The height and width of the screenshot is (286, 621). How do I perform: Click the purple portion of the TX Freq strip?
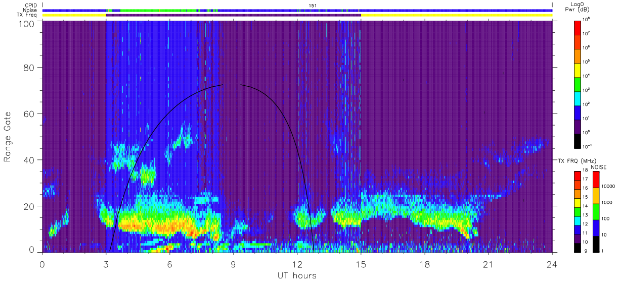point(233,15)
